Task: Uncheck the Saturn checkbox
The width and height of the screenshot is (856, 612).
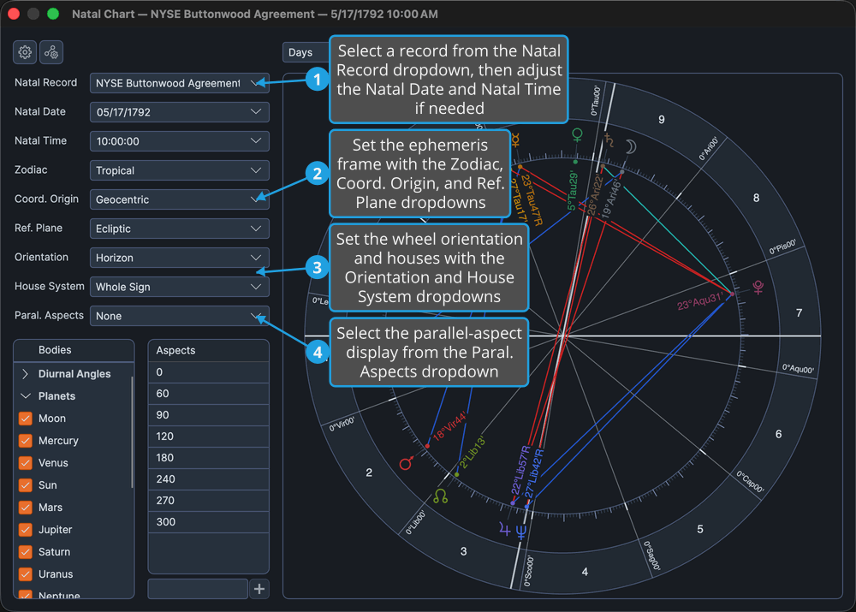Action: (x=25, y=552)
